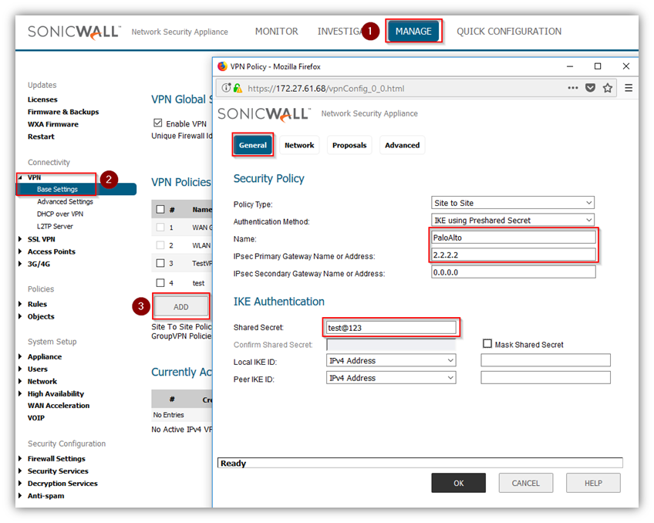Uncheck the Enable VPN checkbox
The image size is (654, 523).
(158, 123)
